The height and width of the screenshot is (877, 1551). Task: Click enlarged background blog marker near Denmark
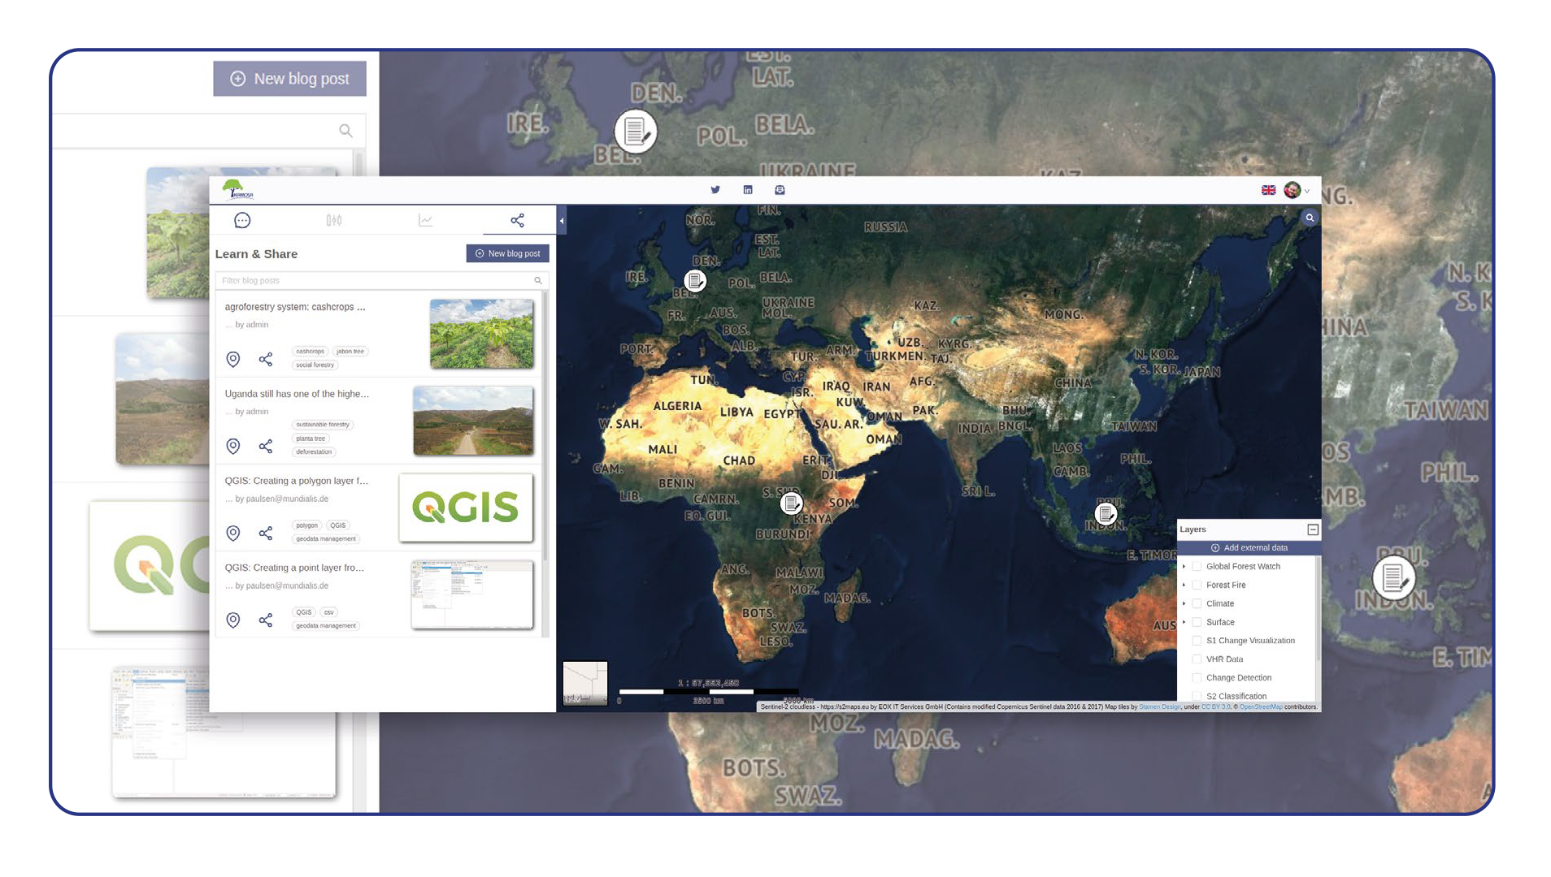click(x=636, y=132)
